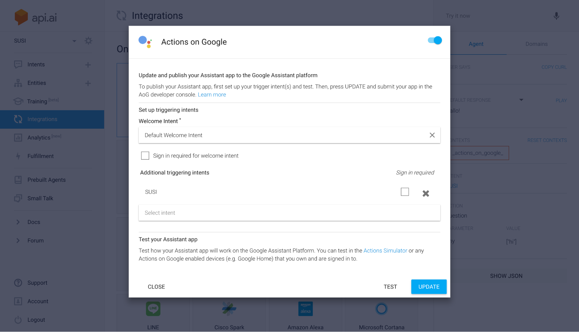This screenshot has height=332, width=579.
Task: Open the Analytics menu item
Action: 39,138
